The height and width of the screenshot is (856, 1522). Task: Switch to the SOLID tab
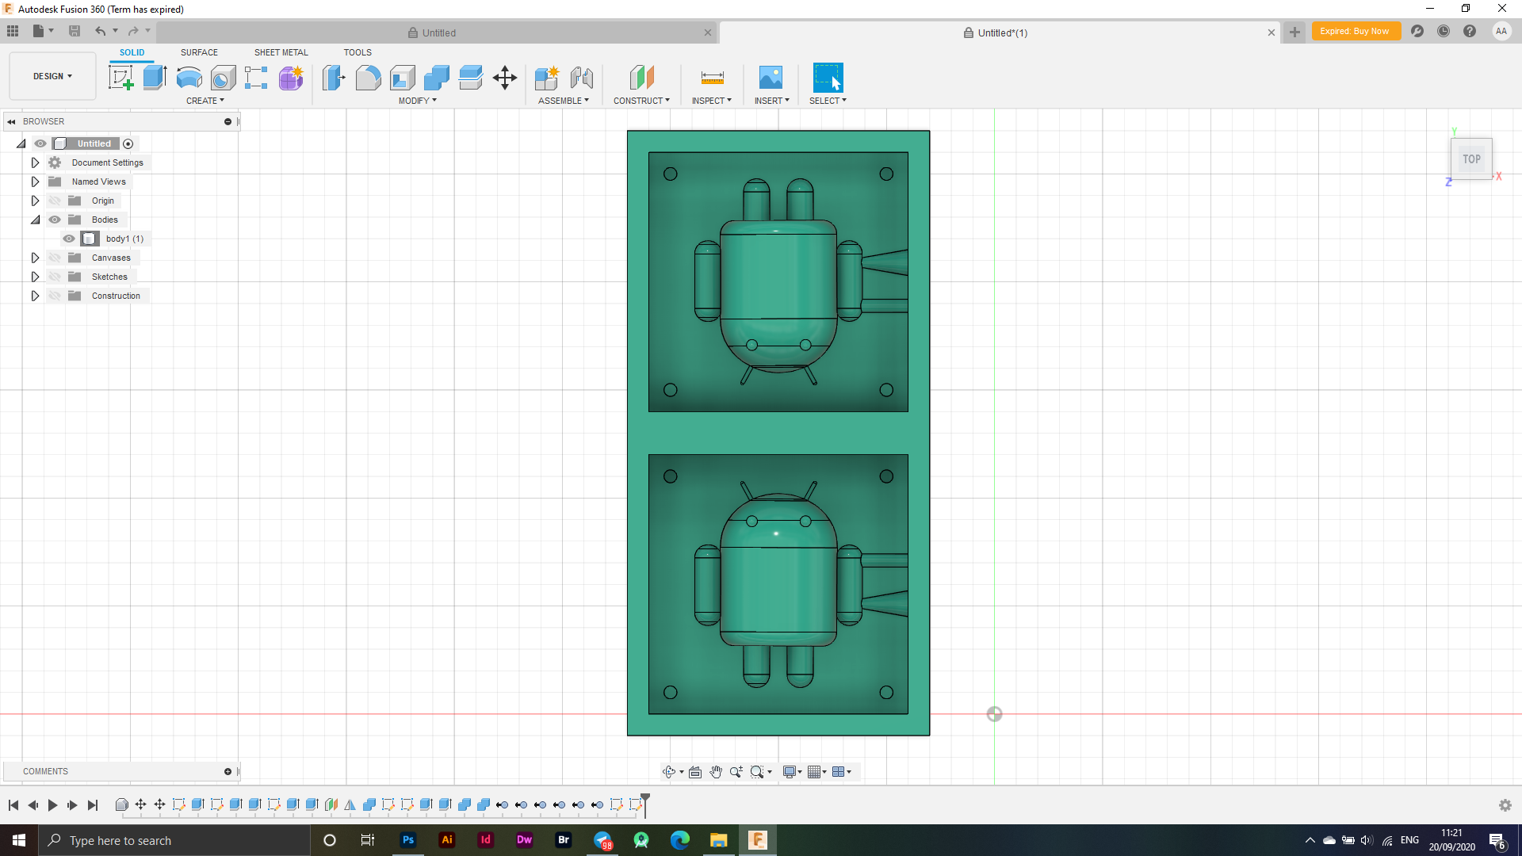click(x=132, y=52)
